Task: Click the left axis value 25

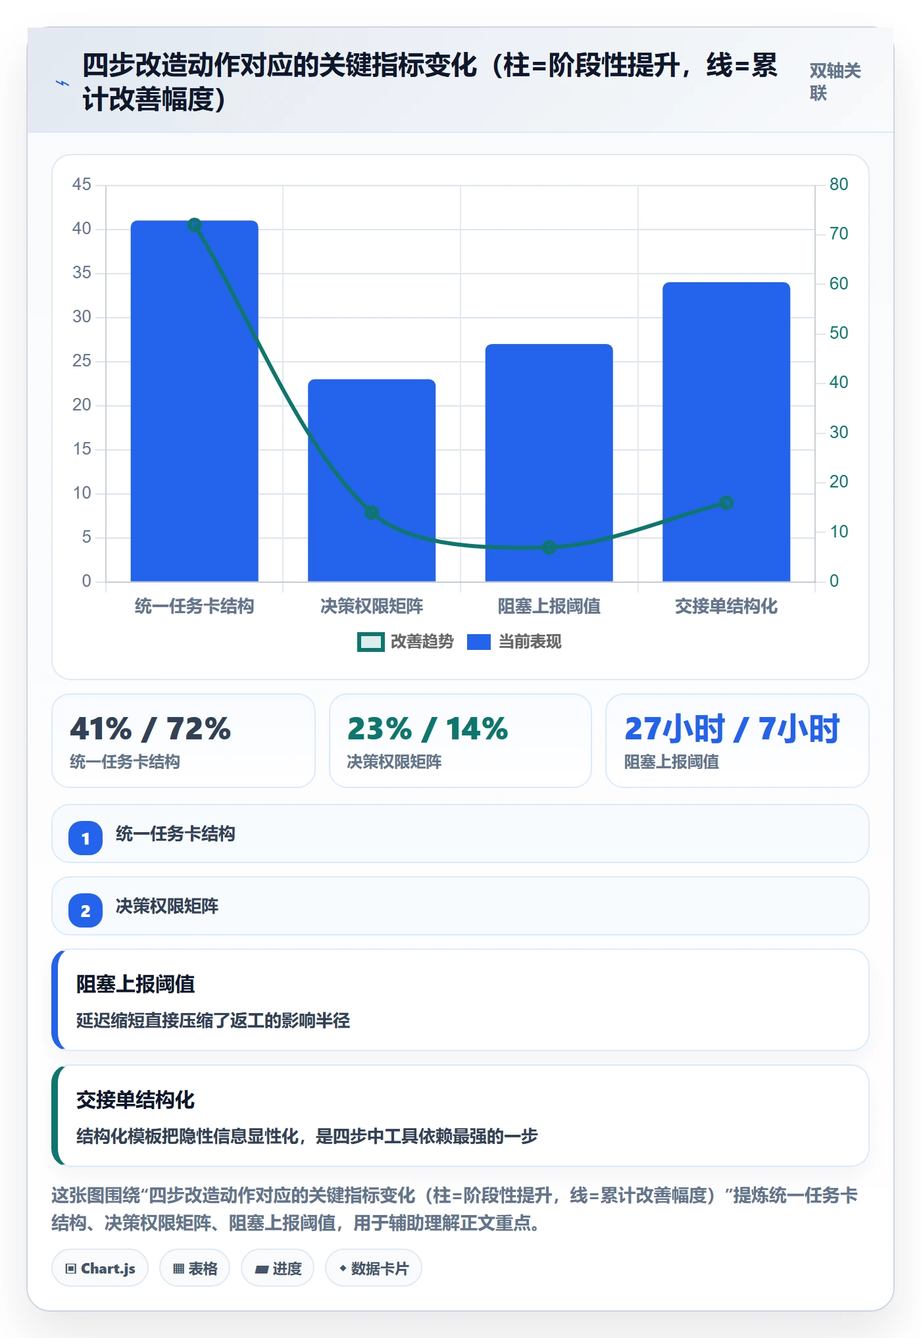Action: coord(82,360)
